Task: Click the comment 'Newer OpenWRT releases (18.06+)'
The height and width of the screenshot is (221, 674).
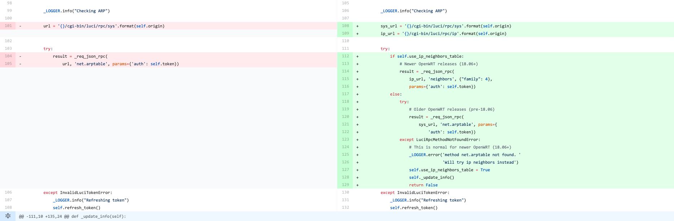Action: (x=439, y=64)
